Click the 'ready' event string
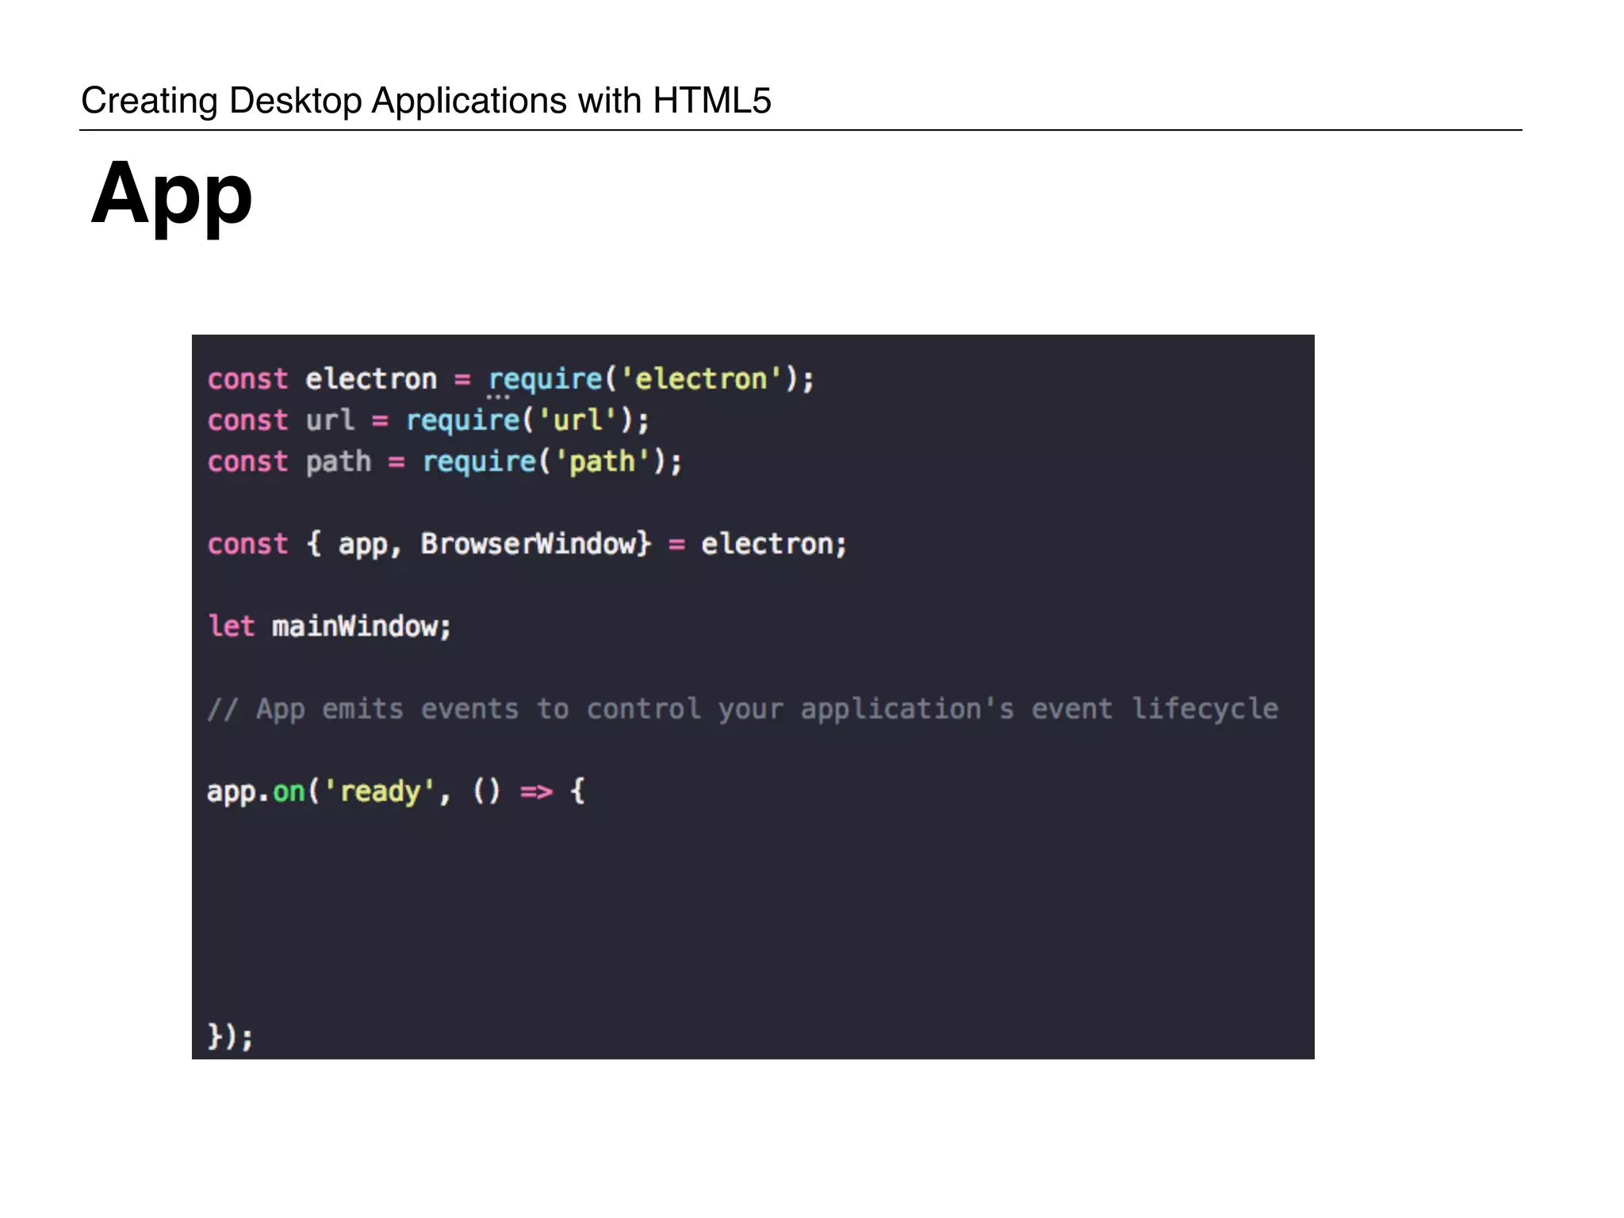 pyautogui.click(x=379, y=791)
